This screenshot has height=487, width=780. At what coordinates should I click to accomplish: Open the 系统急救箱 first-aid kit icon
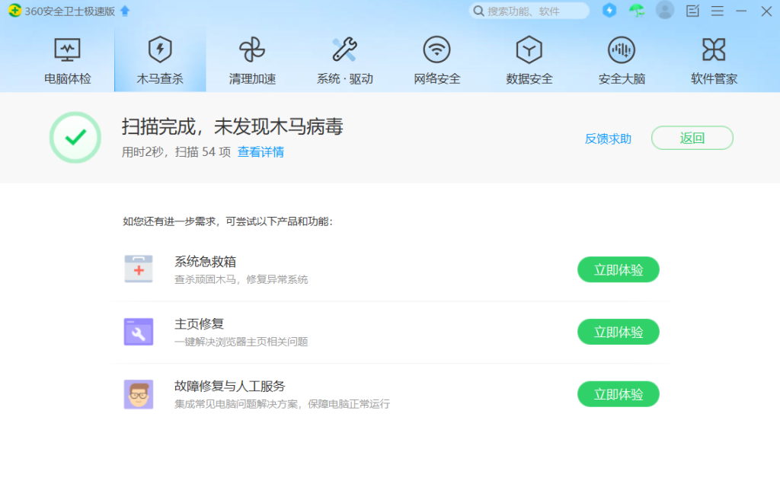(138, 269)
